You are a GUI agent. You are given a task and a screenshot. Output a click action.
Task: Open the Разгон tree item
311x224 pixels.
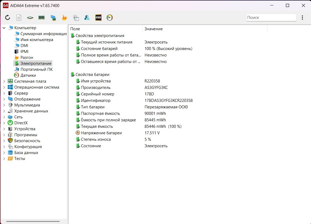pyautogui.click(x=27, y=58)
